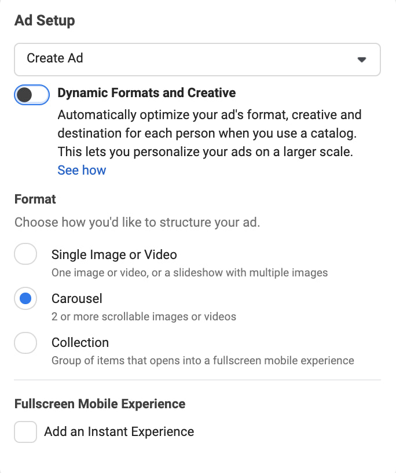This screenshot has width=396, height=473.
Task: Toggle the Dynamic Formats and Creative switch
Action: tap(32, 95)
